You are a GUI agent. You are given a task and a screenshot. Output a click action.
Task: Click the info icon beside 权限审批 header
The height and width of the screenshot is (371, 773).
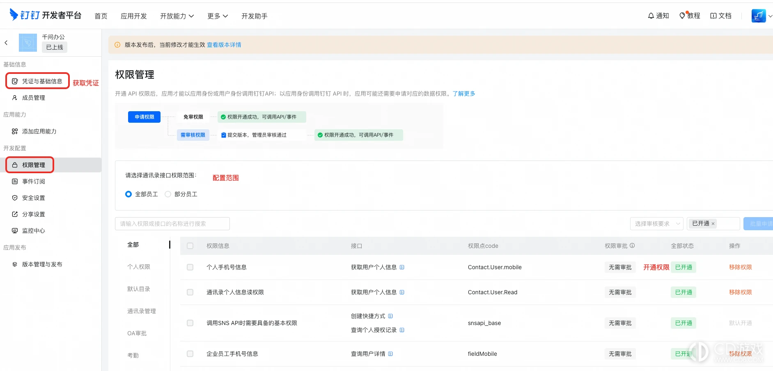[632, 245]
